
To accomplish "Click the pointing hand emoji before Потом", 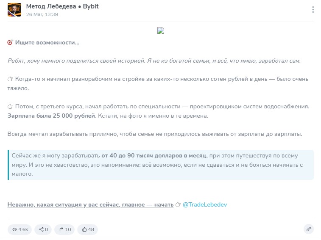I will tap(11, 106).
